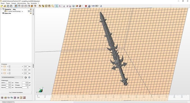The height and width of the screenshot is (103, 190).
Task: Click the > arrow on the Z clipping row
Action: [x=22, y=73]
